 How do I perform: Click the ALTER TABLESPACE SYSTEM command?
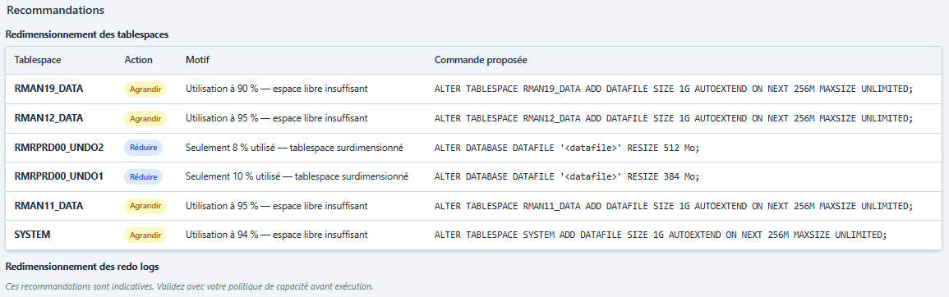(661, 235)
